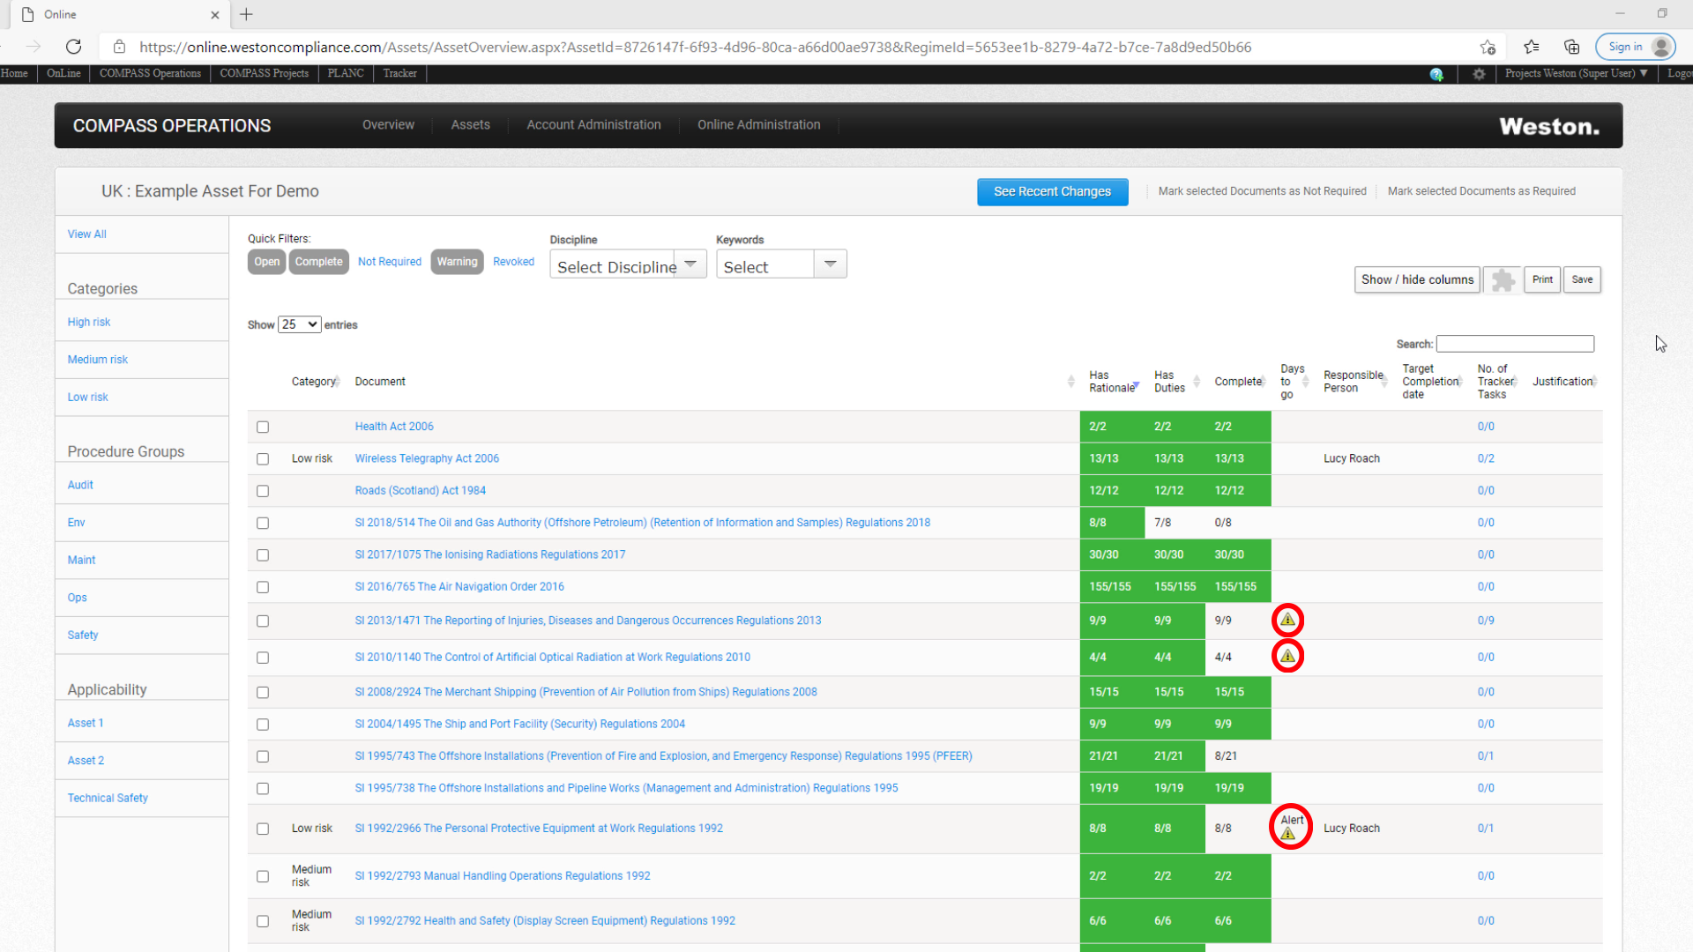Open a new browser tab
This screenshot has height=952, width=1693.
246,14
